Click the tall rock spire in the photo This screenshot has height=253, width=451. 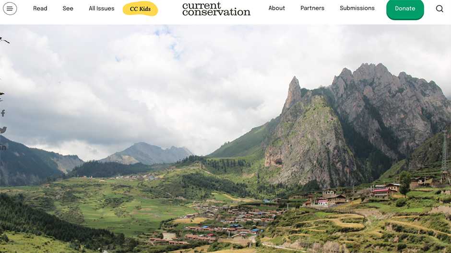tap(293, 94)
